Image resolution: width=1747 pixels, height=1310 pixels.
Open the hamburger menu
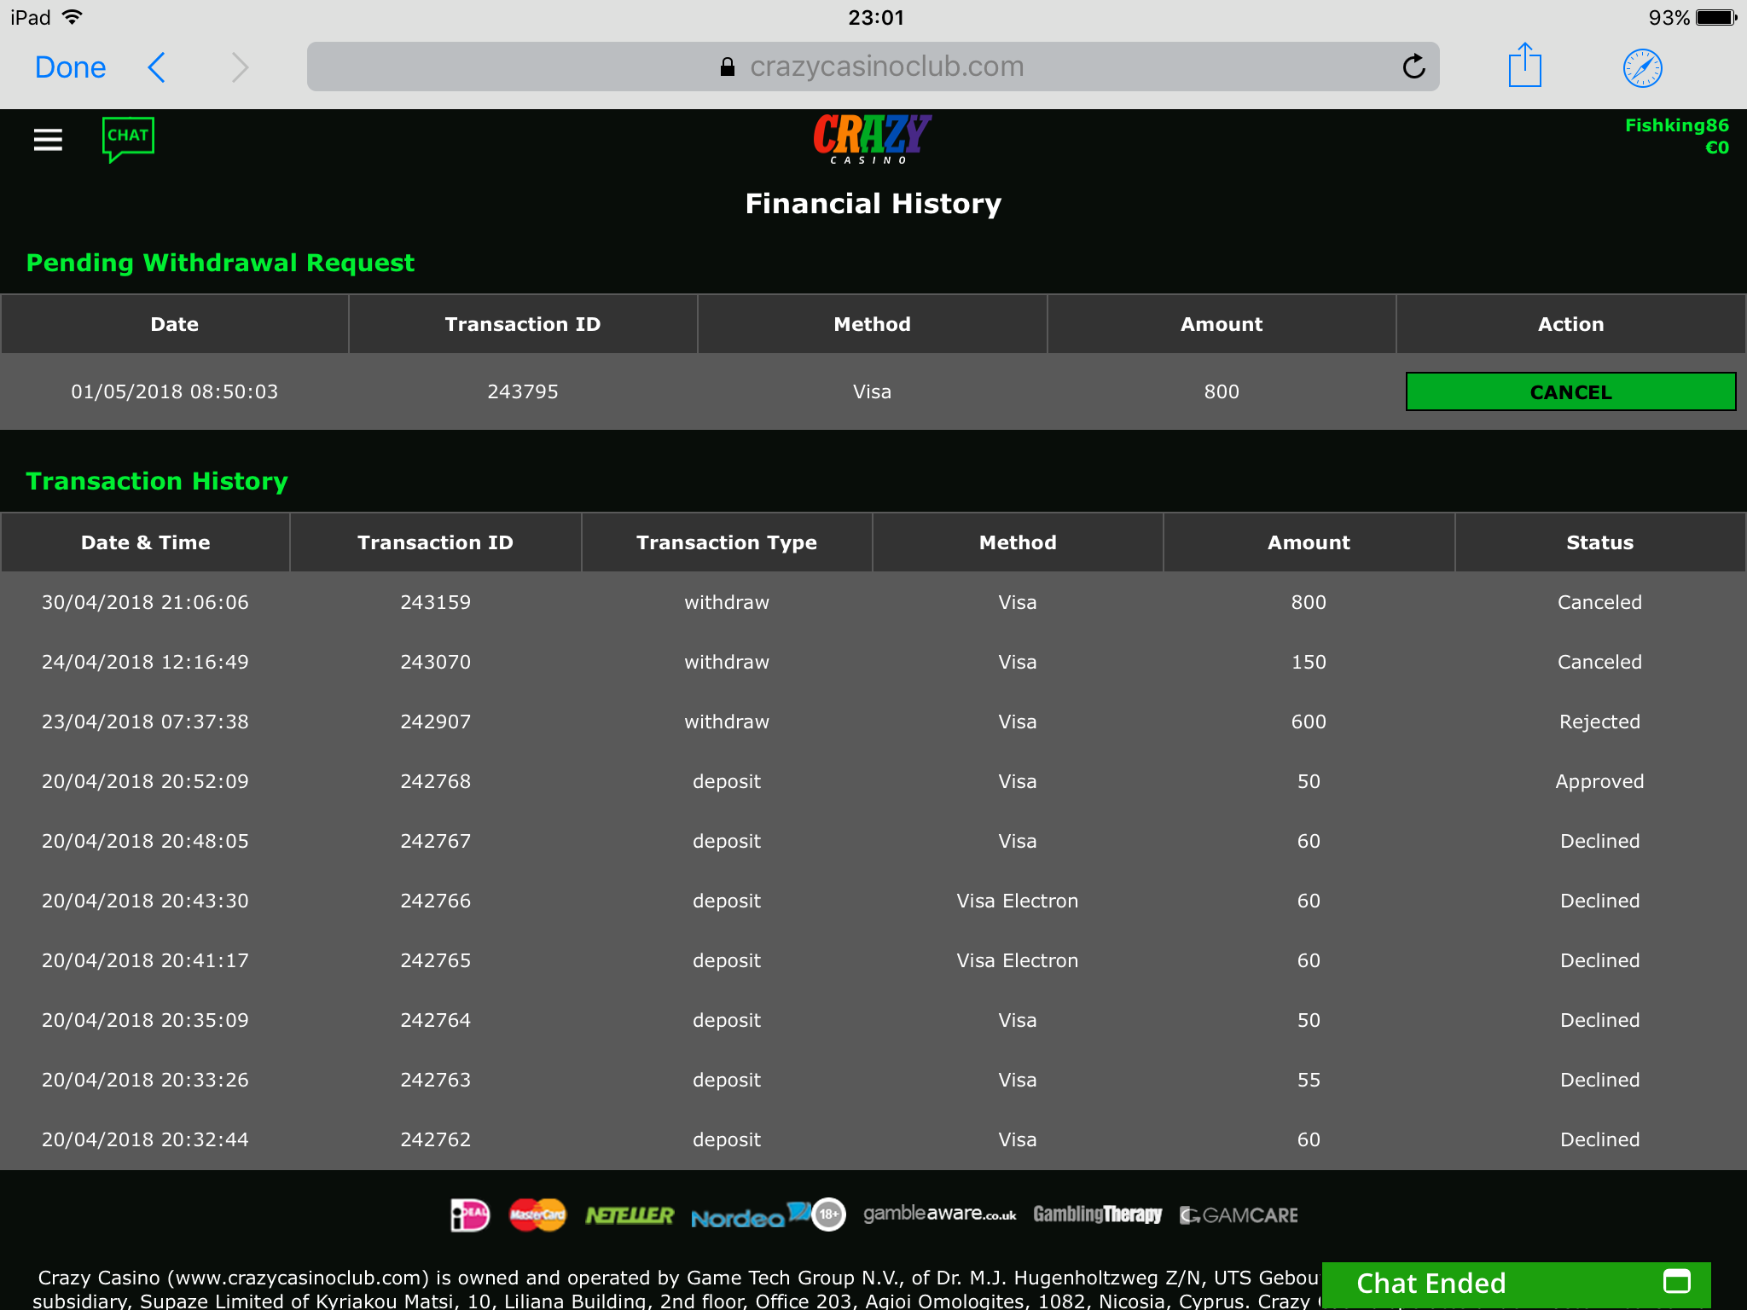click(48, 139)
